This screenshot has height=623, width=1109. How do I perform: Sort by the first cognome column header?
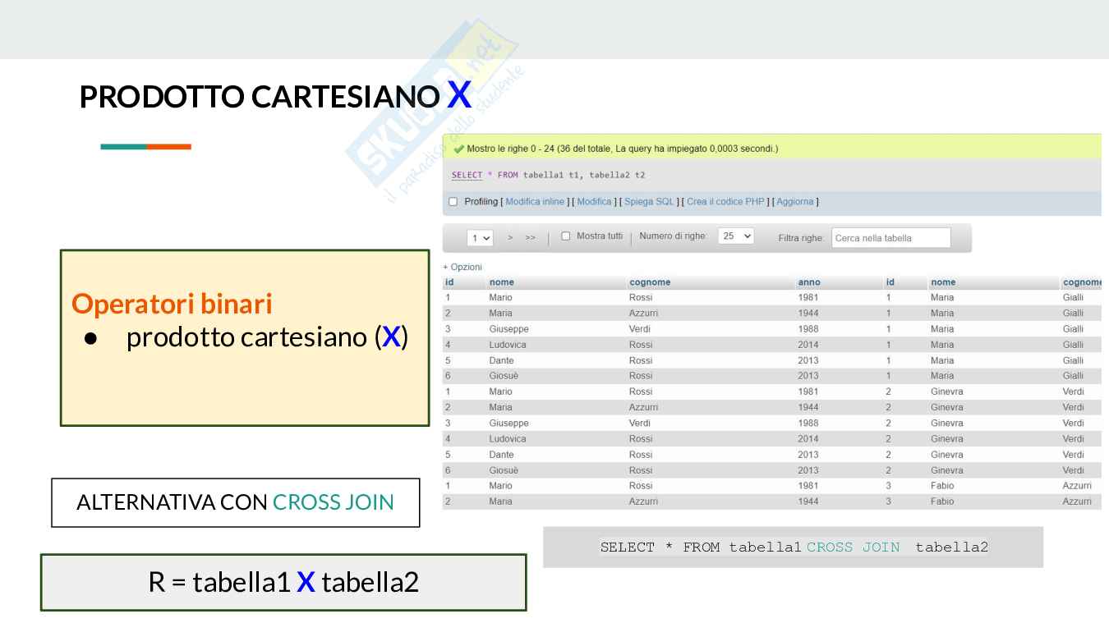[x=650, y=282]
